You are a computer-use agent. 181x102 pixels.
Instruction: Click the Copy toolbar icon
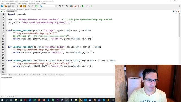coord(21,6)
